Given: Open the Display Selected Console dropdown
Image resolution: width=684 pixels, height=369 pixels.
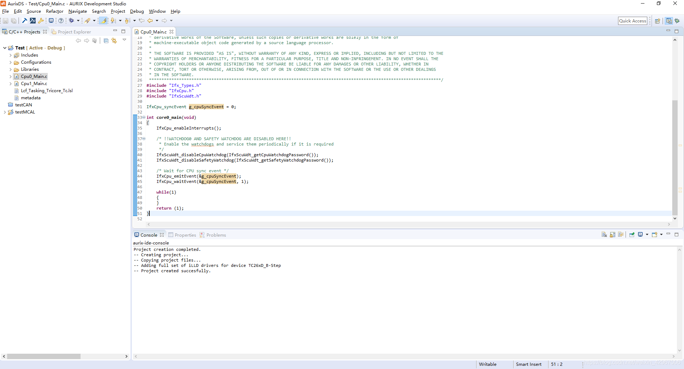Looking at the screenshot, I should 647,234.
